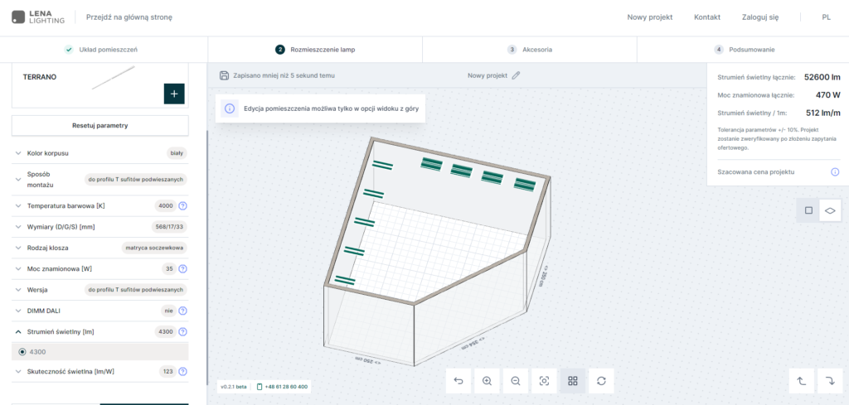The width and height of the screenshot is (849, 405).
Task: Click the fit-to-view focus icon
Action: coord(544,381)
